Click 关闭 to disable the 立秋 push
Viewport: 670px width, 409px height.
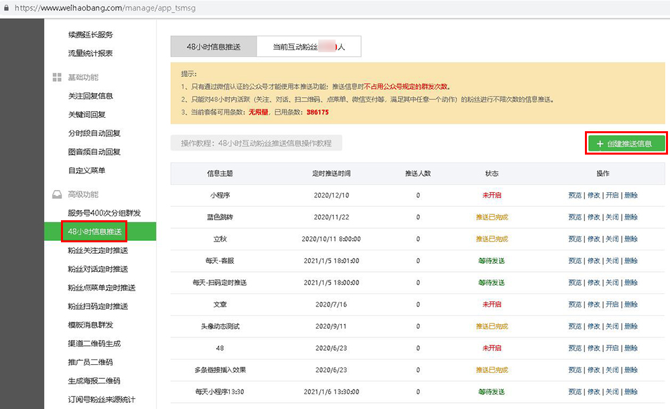coord(612,239)
